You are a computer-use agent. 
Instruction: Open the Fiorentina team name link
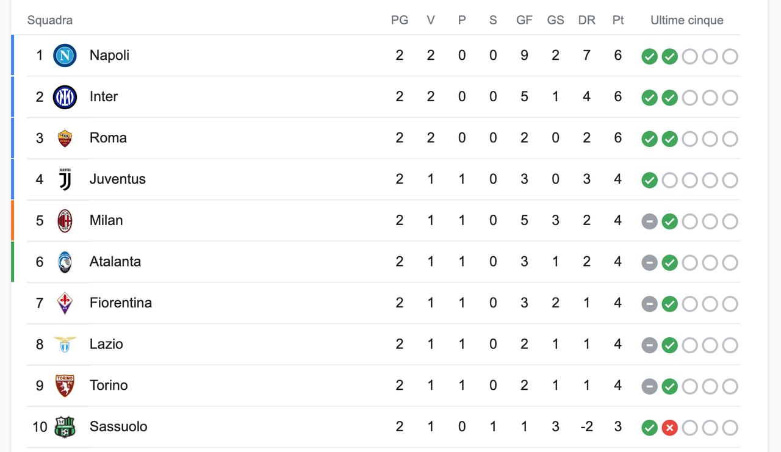tap(121, 303)
